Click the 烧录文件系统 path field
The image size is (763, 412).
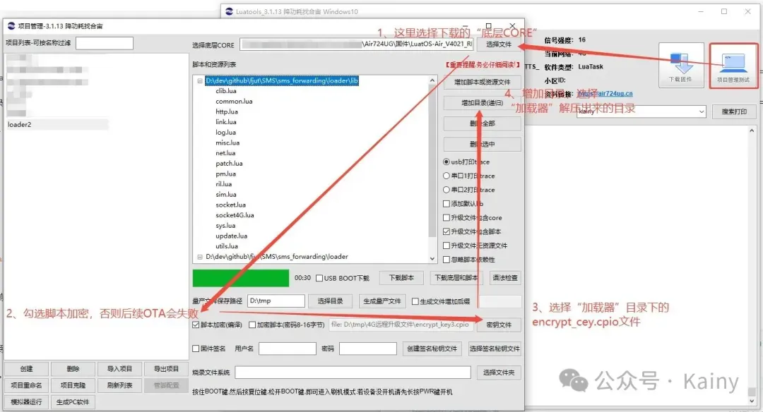pos(353,372)
